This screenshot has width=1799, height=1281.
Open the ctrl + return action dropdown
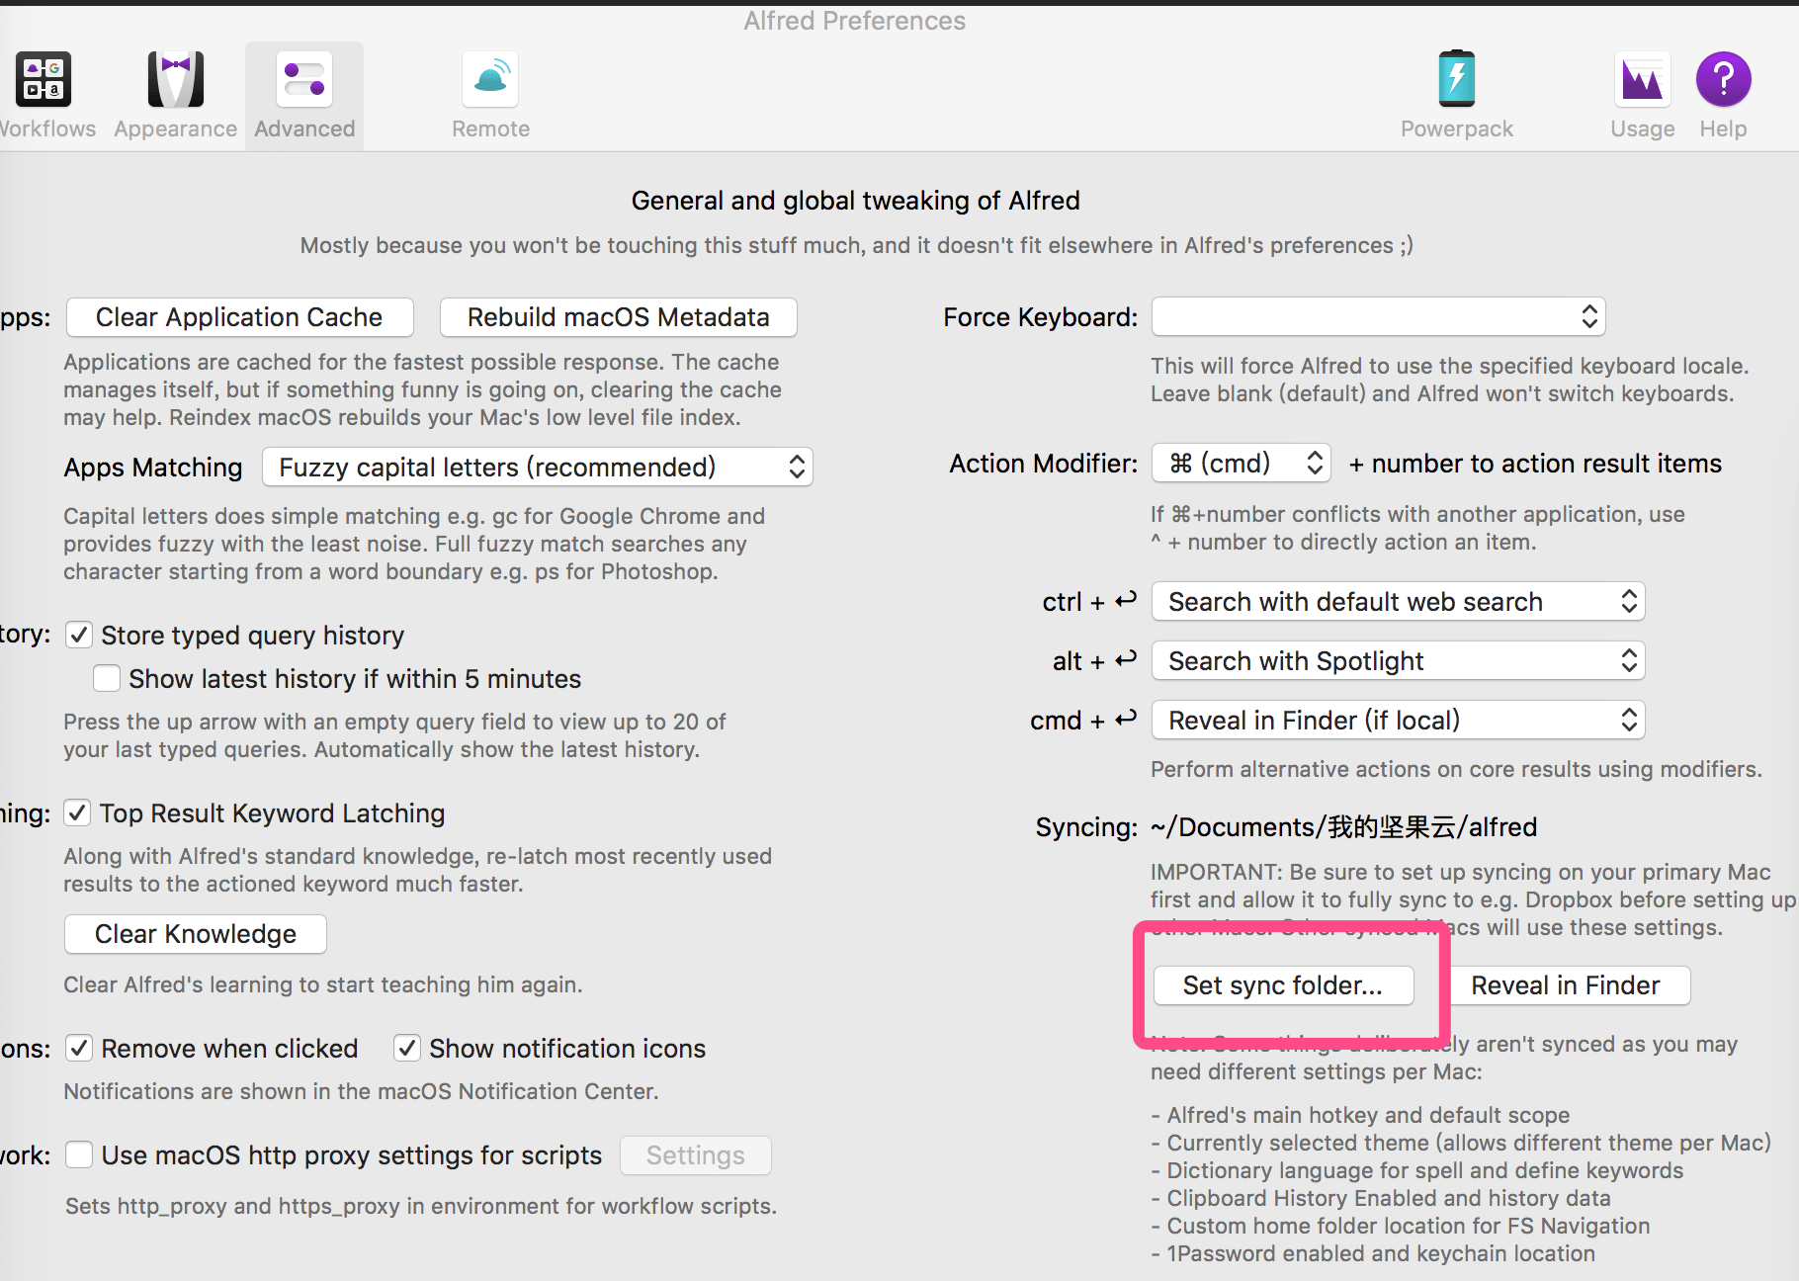[1399, 601]
